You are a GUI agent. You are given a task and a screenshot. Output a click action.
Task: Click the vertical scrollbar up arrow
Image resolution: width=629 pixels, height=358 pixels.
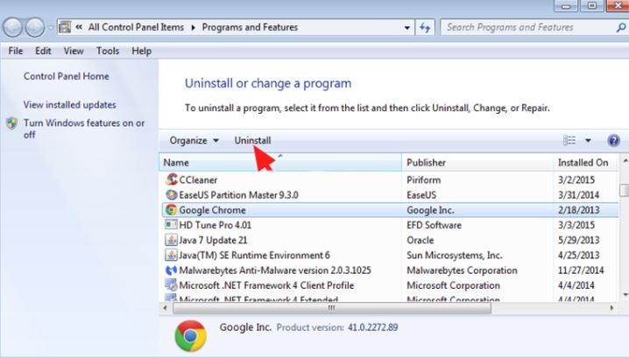pyautogui.click(x=625, y=161)
